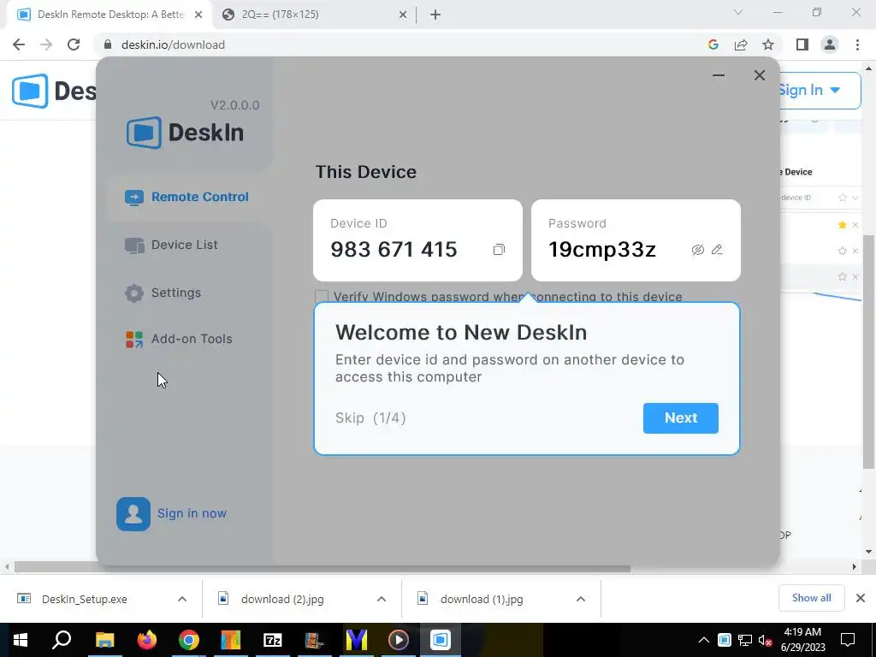This screenshot has height=657, width=876.
Task: Open DeskIn app from taskbar
Action: click(441, 640)
